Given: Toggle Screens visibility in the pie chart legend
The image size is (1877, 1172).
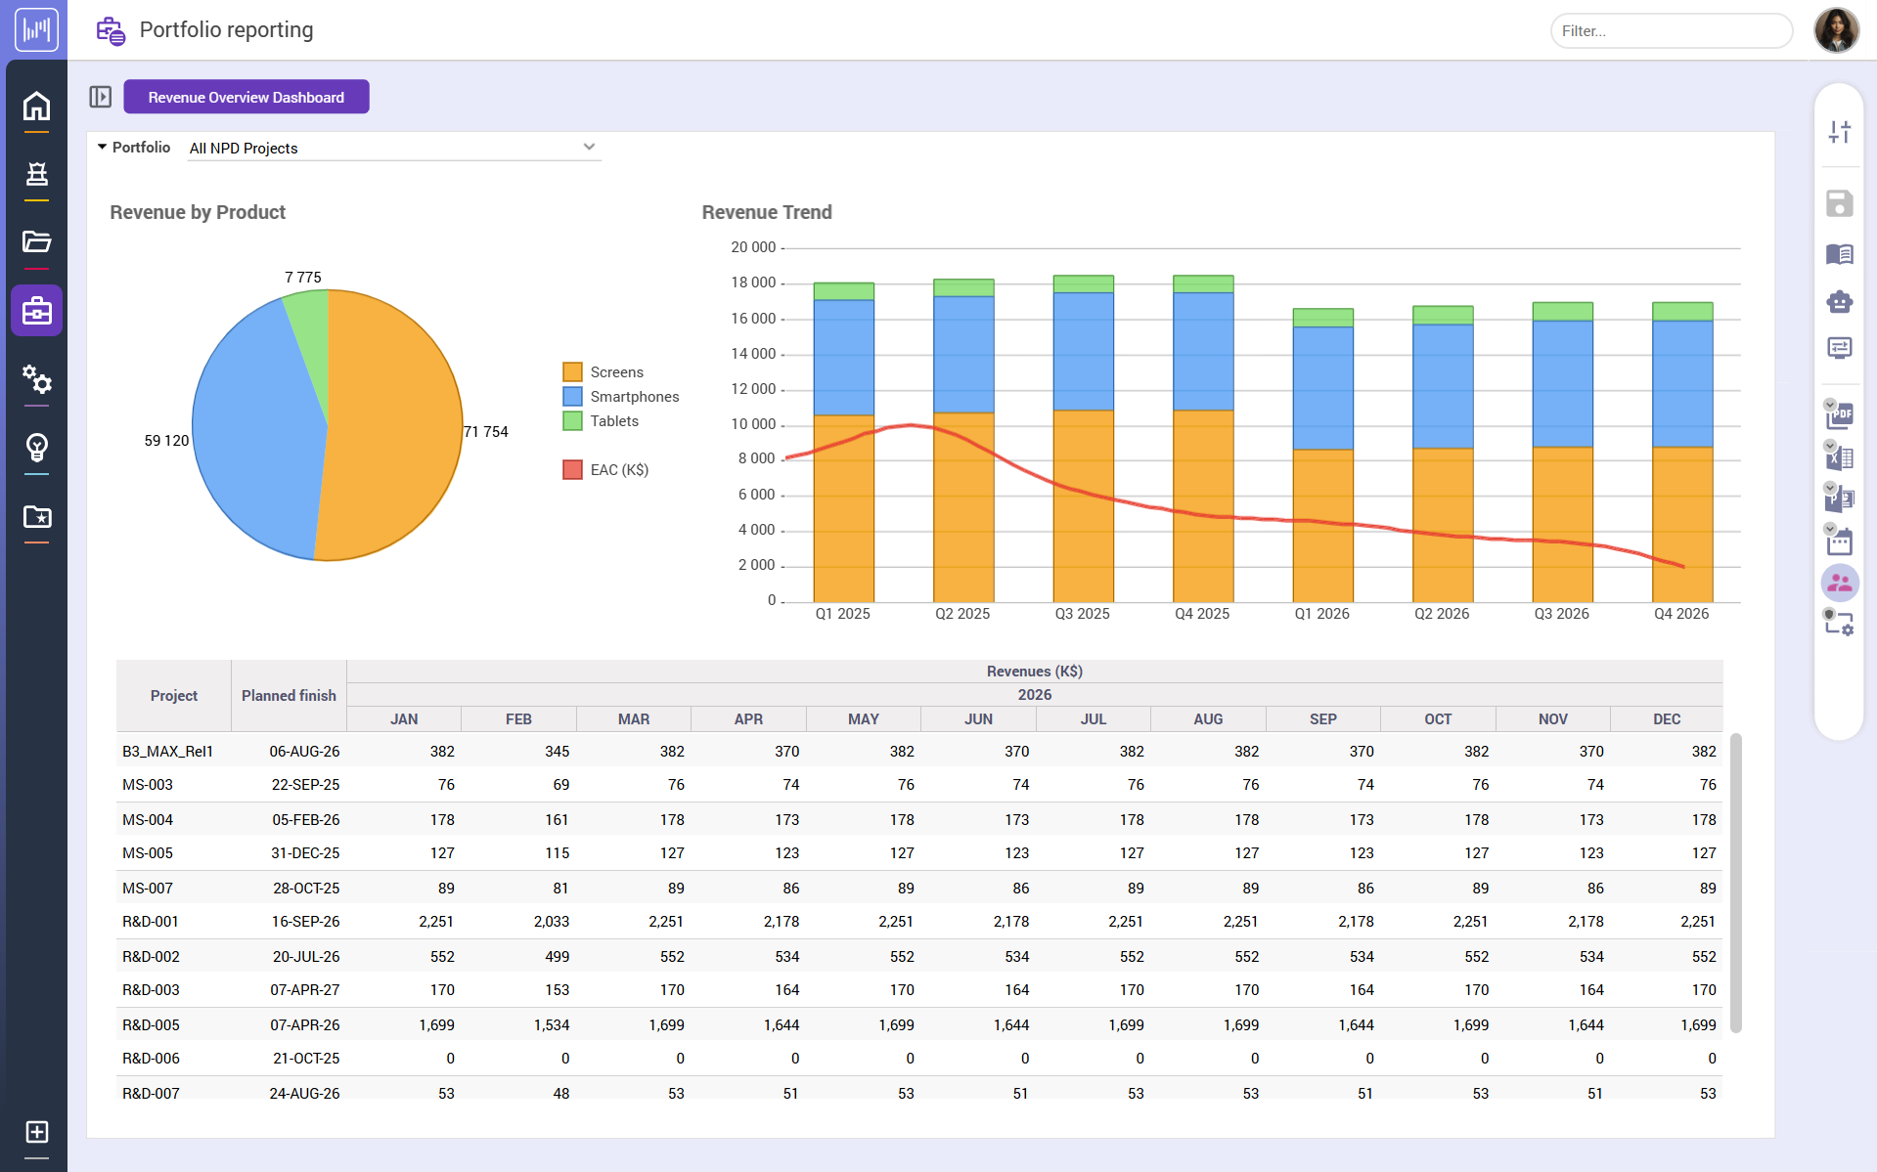Looking at the screenshot, I should tap(573, 371).
